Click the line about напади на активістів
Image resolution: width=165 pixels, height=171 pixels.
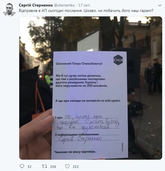(88, 101)
